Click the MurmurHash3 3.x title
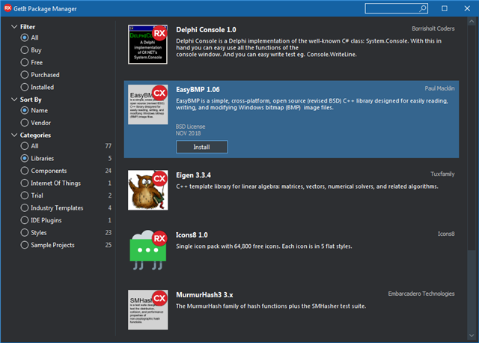This screenshot has width=479, height=343. click(x=204, y=295)
